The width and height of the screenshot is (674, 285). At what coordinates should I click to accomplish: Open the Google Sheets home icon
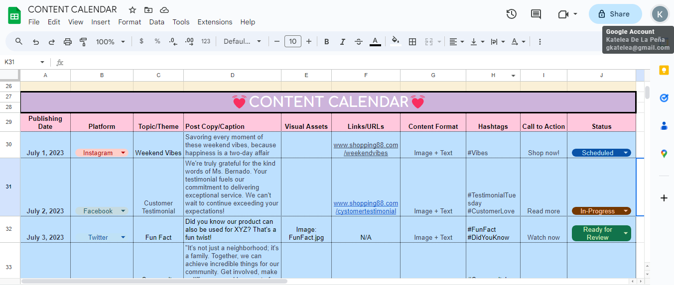pyautogui.click(x=14, y=15)
